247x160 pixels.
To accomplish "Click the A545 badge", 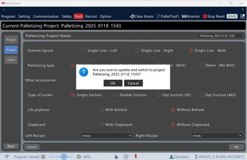I will click(232, 16).
